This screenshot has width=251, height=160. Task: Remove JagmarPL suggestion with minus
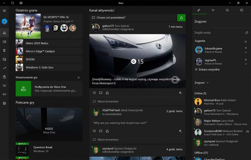(246, 64)
